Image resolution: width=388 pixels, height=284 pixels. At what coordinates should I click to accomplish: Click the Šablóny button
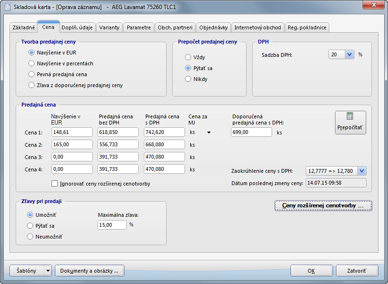26,271
